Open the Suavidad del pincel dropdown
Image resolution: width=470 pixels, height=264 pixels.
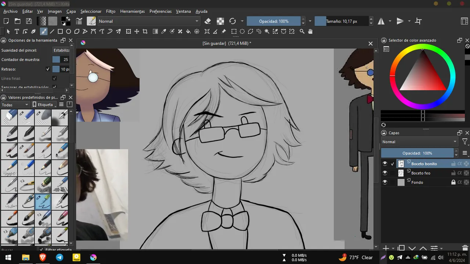[x=61, y=50]
